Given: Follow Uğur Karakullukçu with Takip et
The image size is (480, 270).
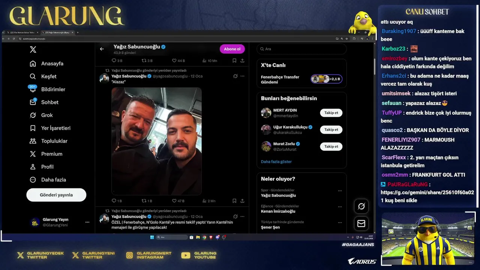Looking at the screenshot, I should click(331, 130).
